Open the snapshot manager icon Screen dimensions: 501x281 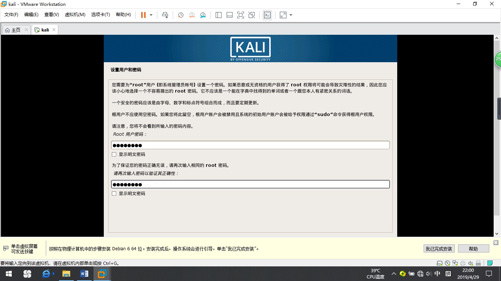pyautogui.click(x=203, y=15)
